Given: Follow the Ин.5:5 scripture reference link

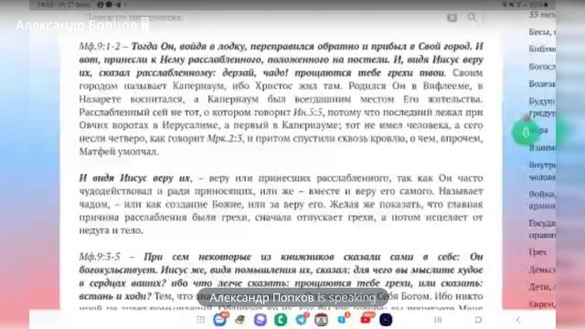Looking at the screenshot, I should 308,112.
